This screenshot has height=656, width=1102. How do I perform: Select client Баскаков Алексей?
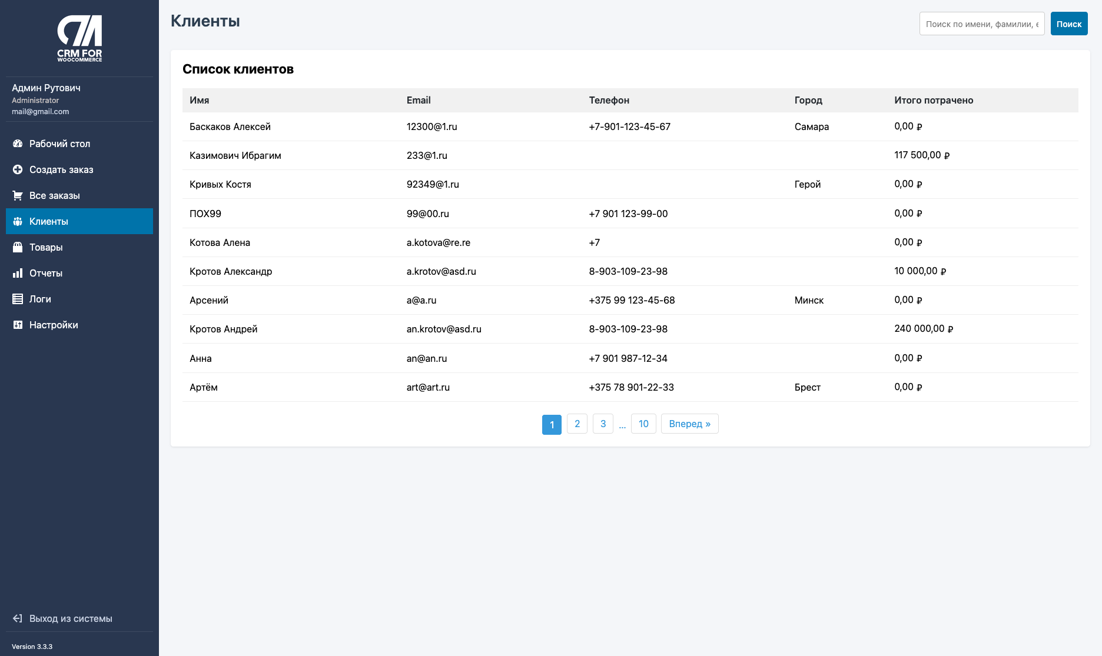coord(230,126)
